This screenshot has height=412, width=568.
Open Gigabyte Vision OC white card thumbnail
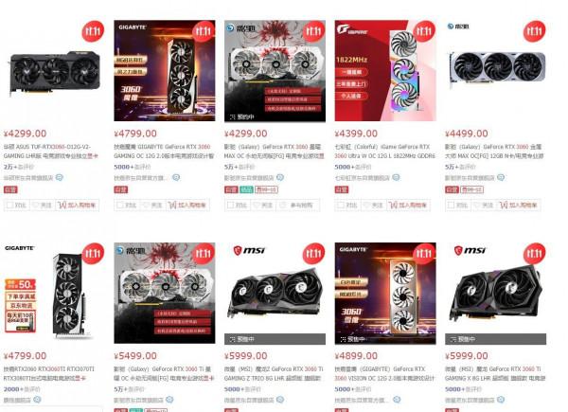(x=385, y=294)
